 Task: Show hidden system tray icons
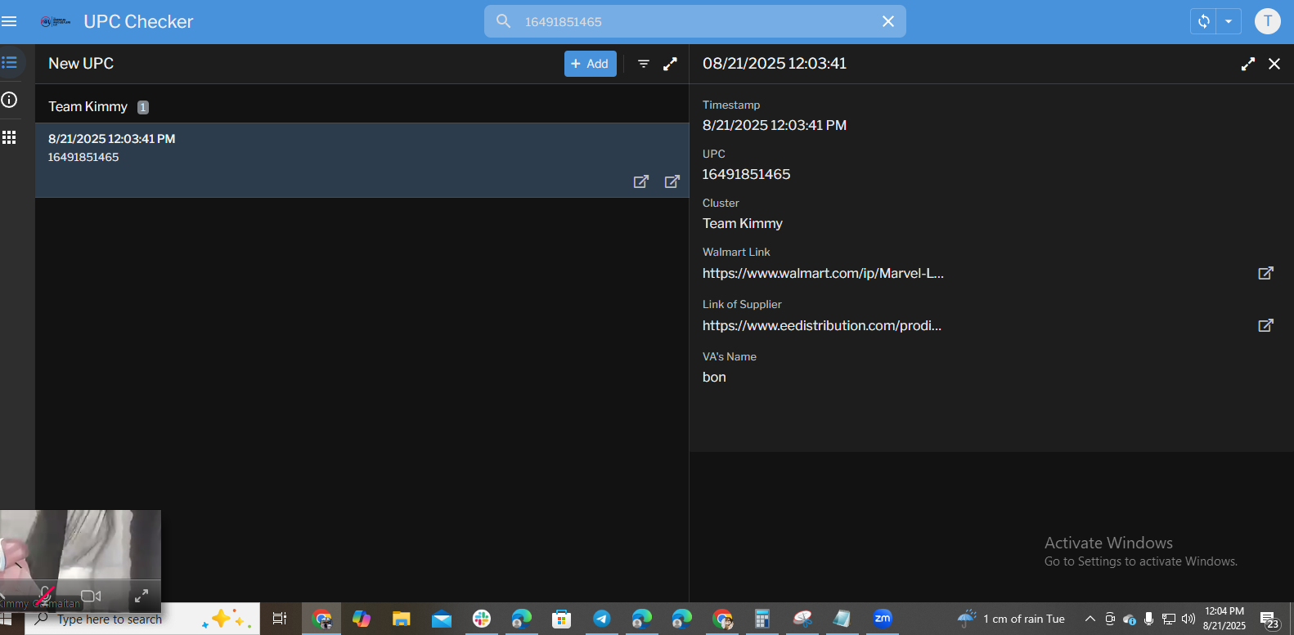pyautogui.click(x=1090, y=619)
